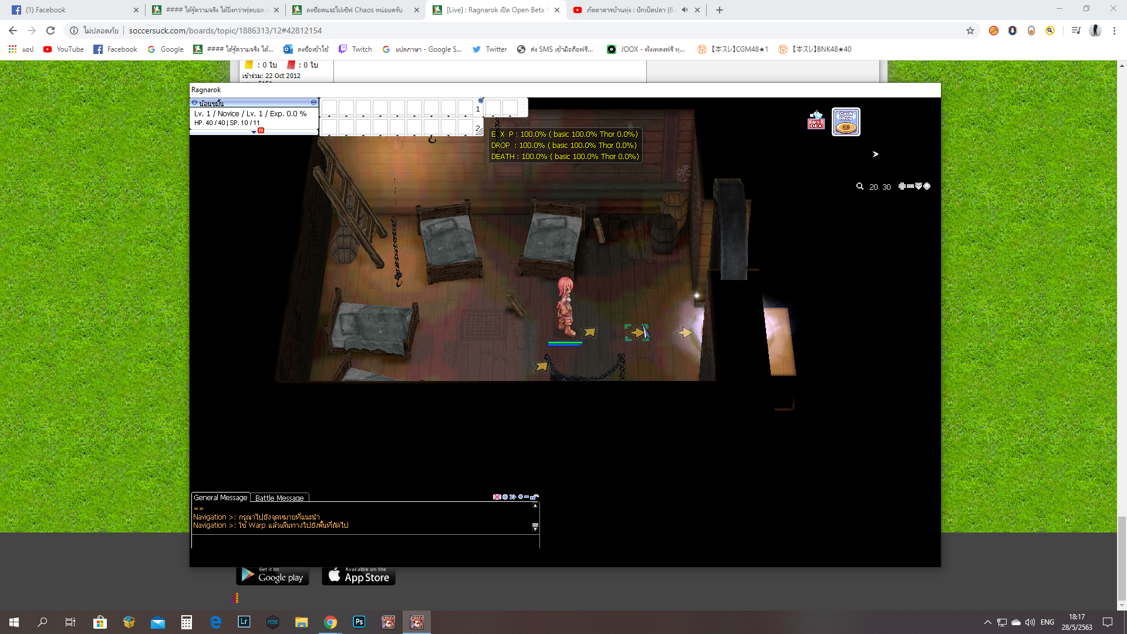Open Windows Start menu

[x=14, y=622]
